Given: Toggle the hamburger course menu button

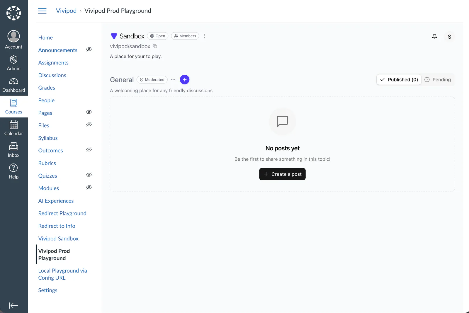Looking at the screenshot, I should click(43, 11).
